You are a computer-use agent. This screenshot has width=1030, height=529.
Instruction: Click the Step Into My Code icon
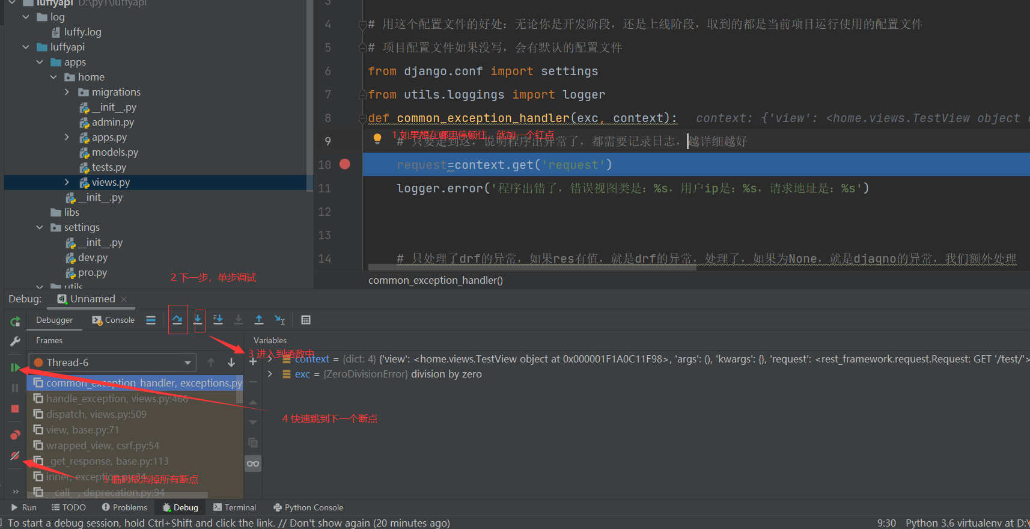click(x=218, y=320)
